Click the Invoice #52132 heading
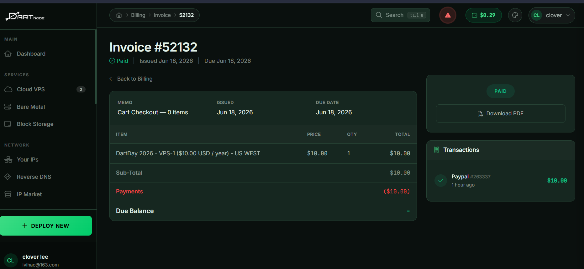The width and height of the screenshot is (584, 269). coord(153,47)
